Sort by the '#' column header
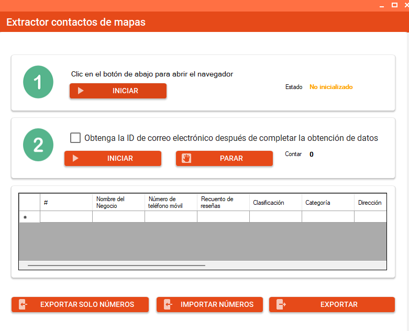The height and width of the screenshot is (331, 409). 66,203
